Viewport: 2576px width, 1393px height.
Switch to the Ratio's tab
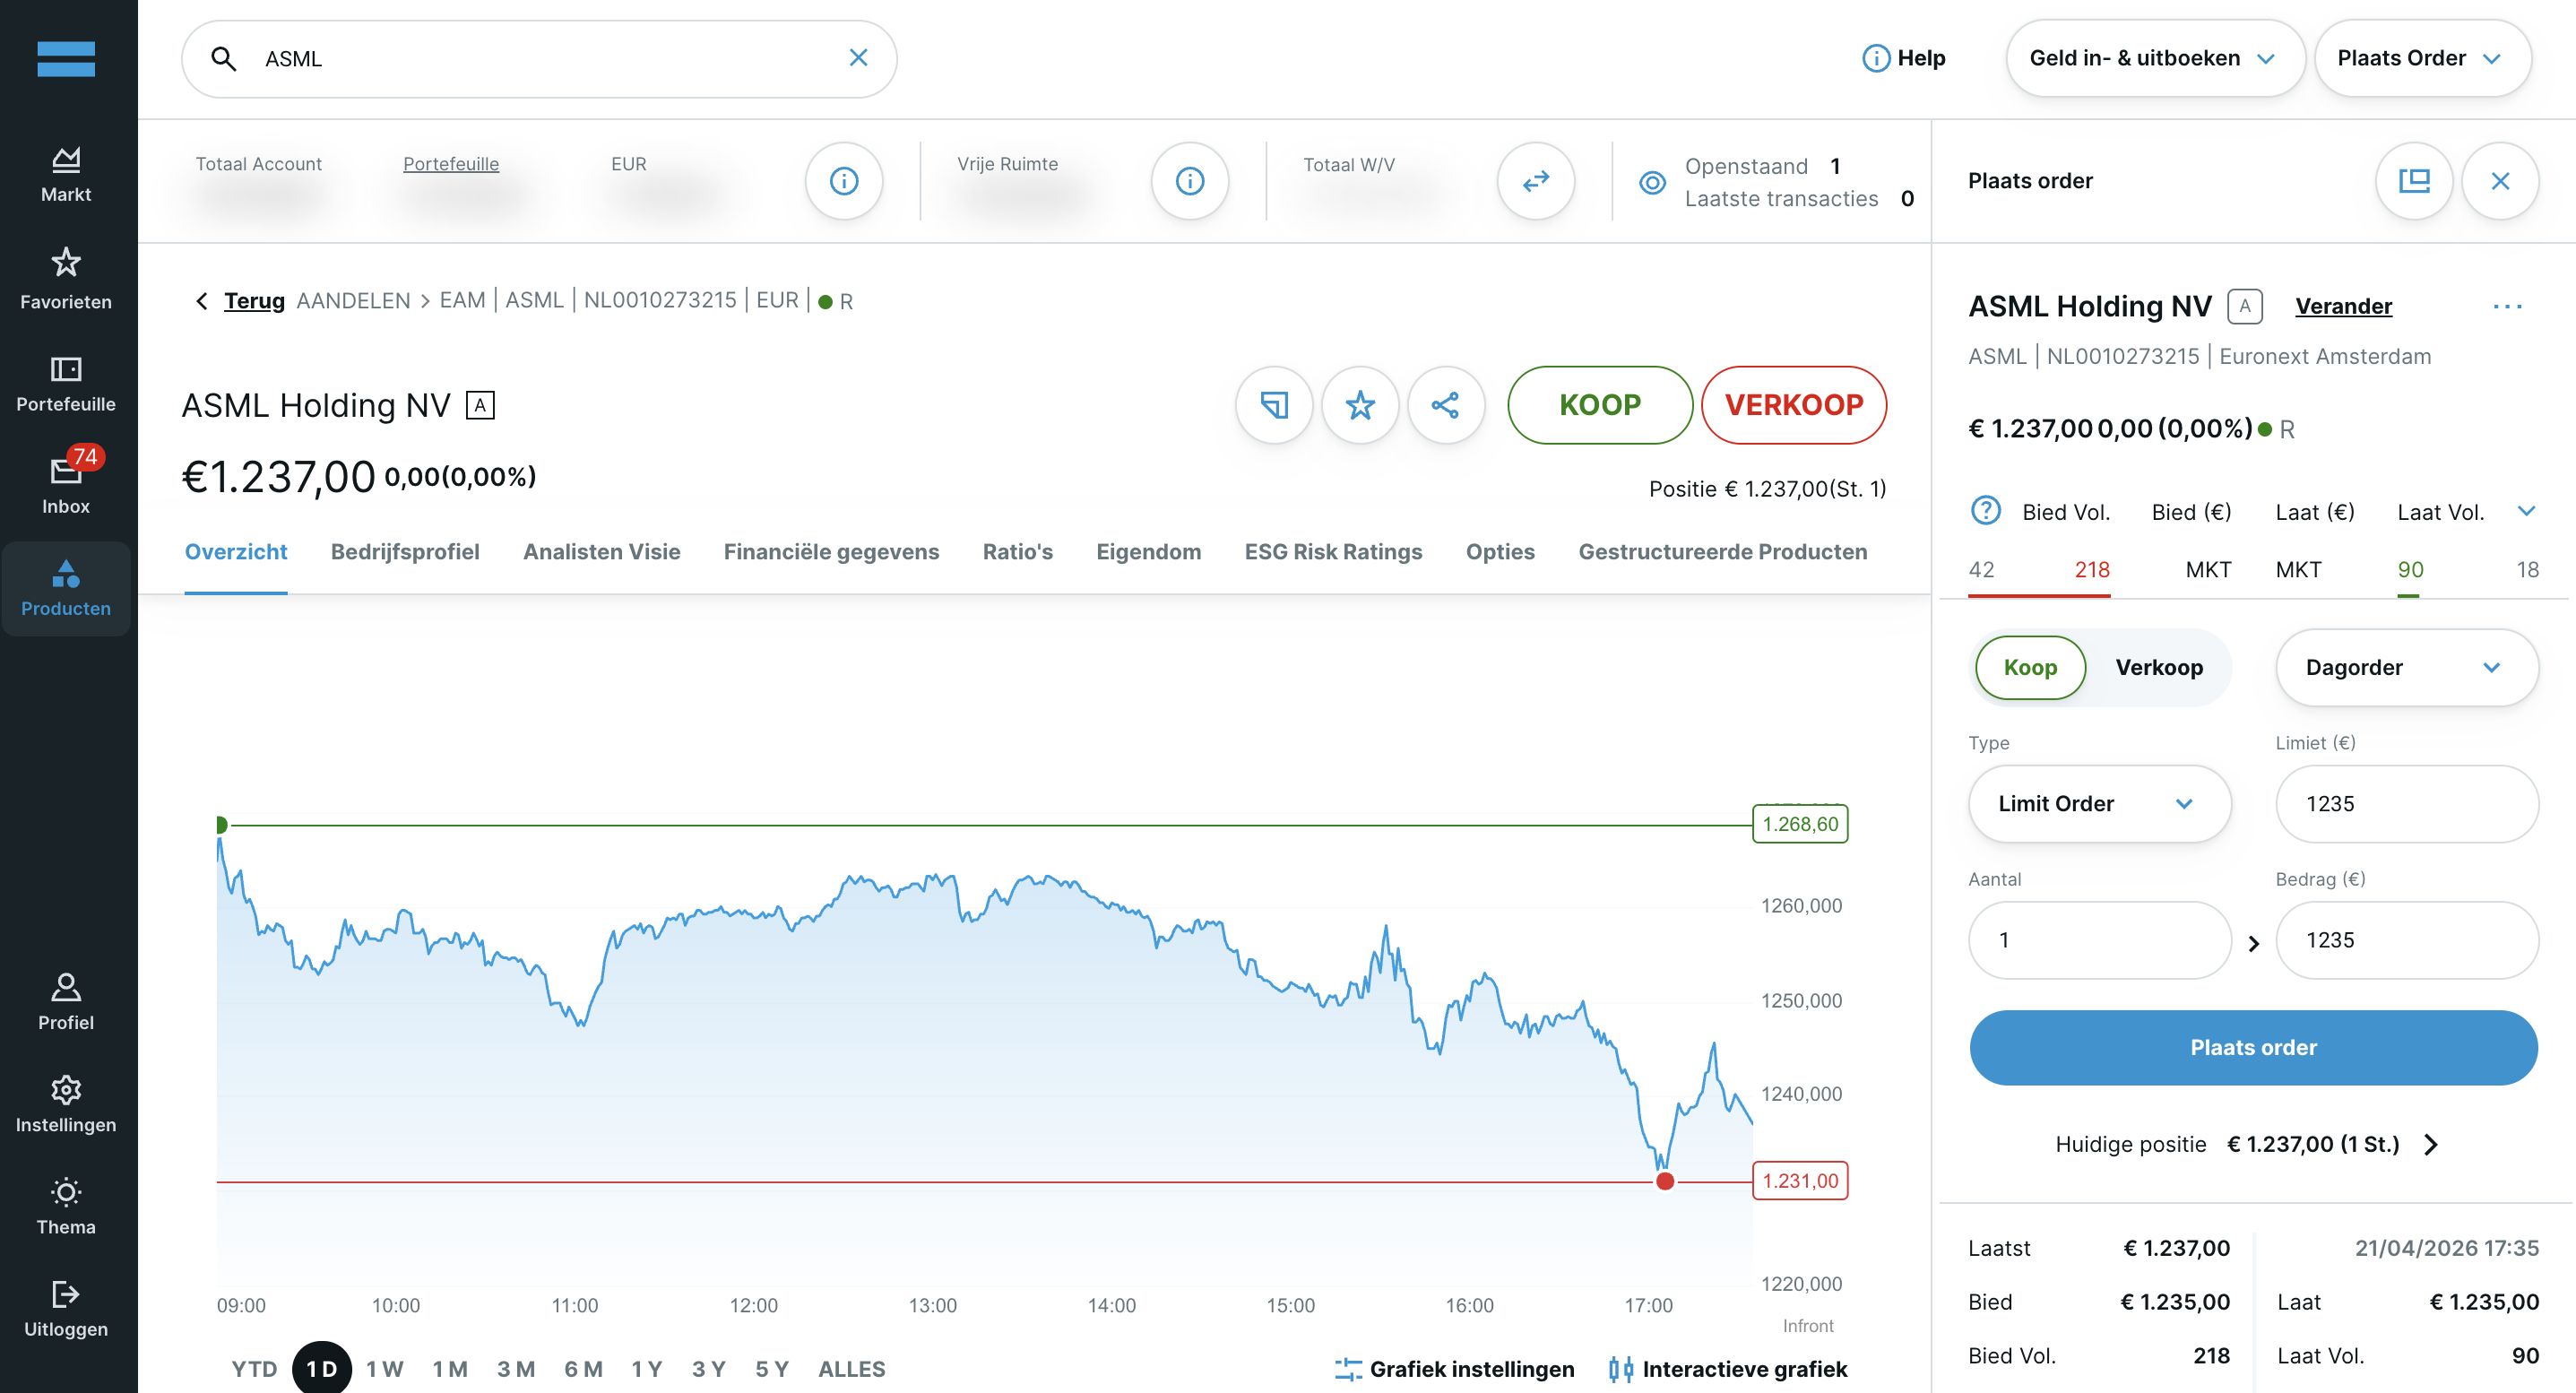(x=1017, y=552)
